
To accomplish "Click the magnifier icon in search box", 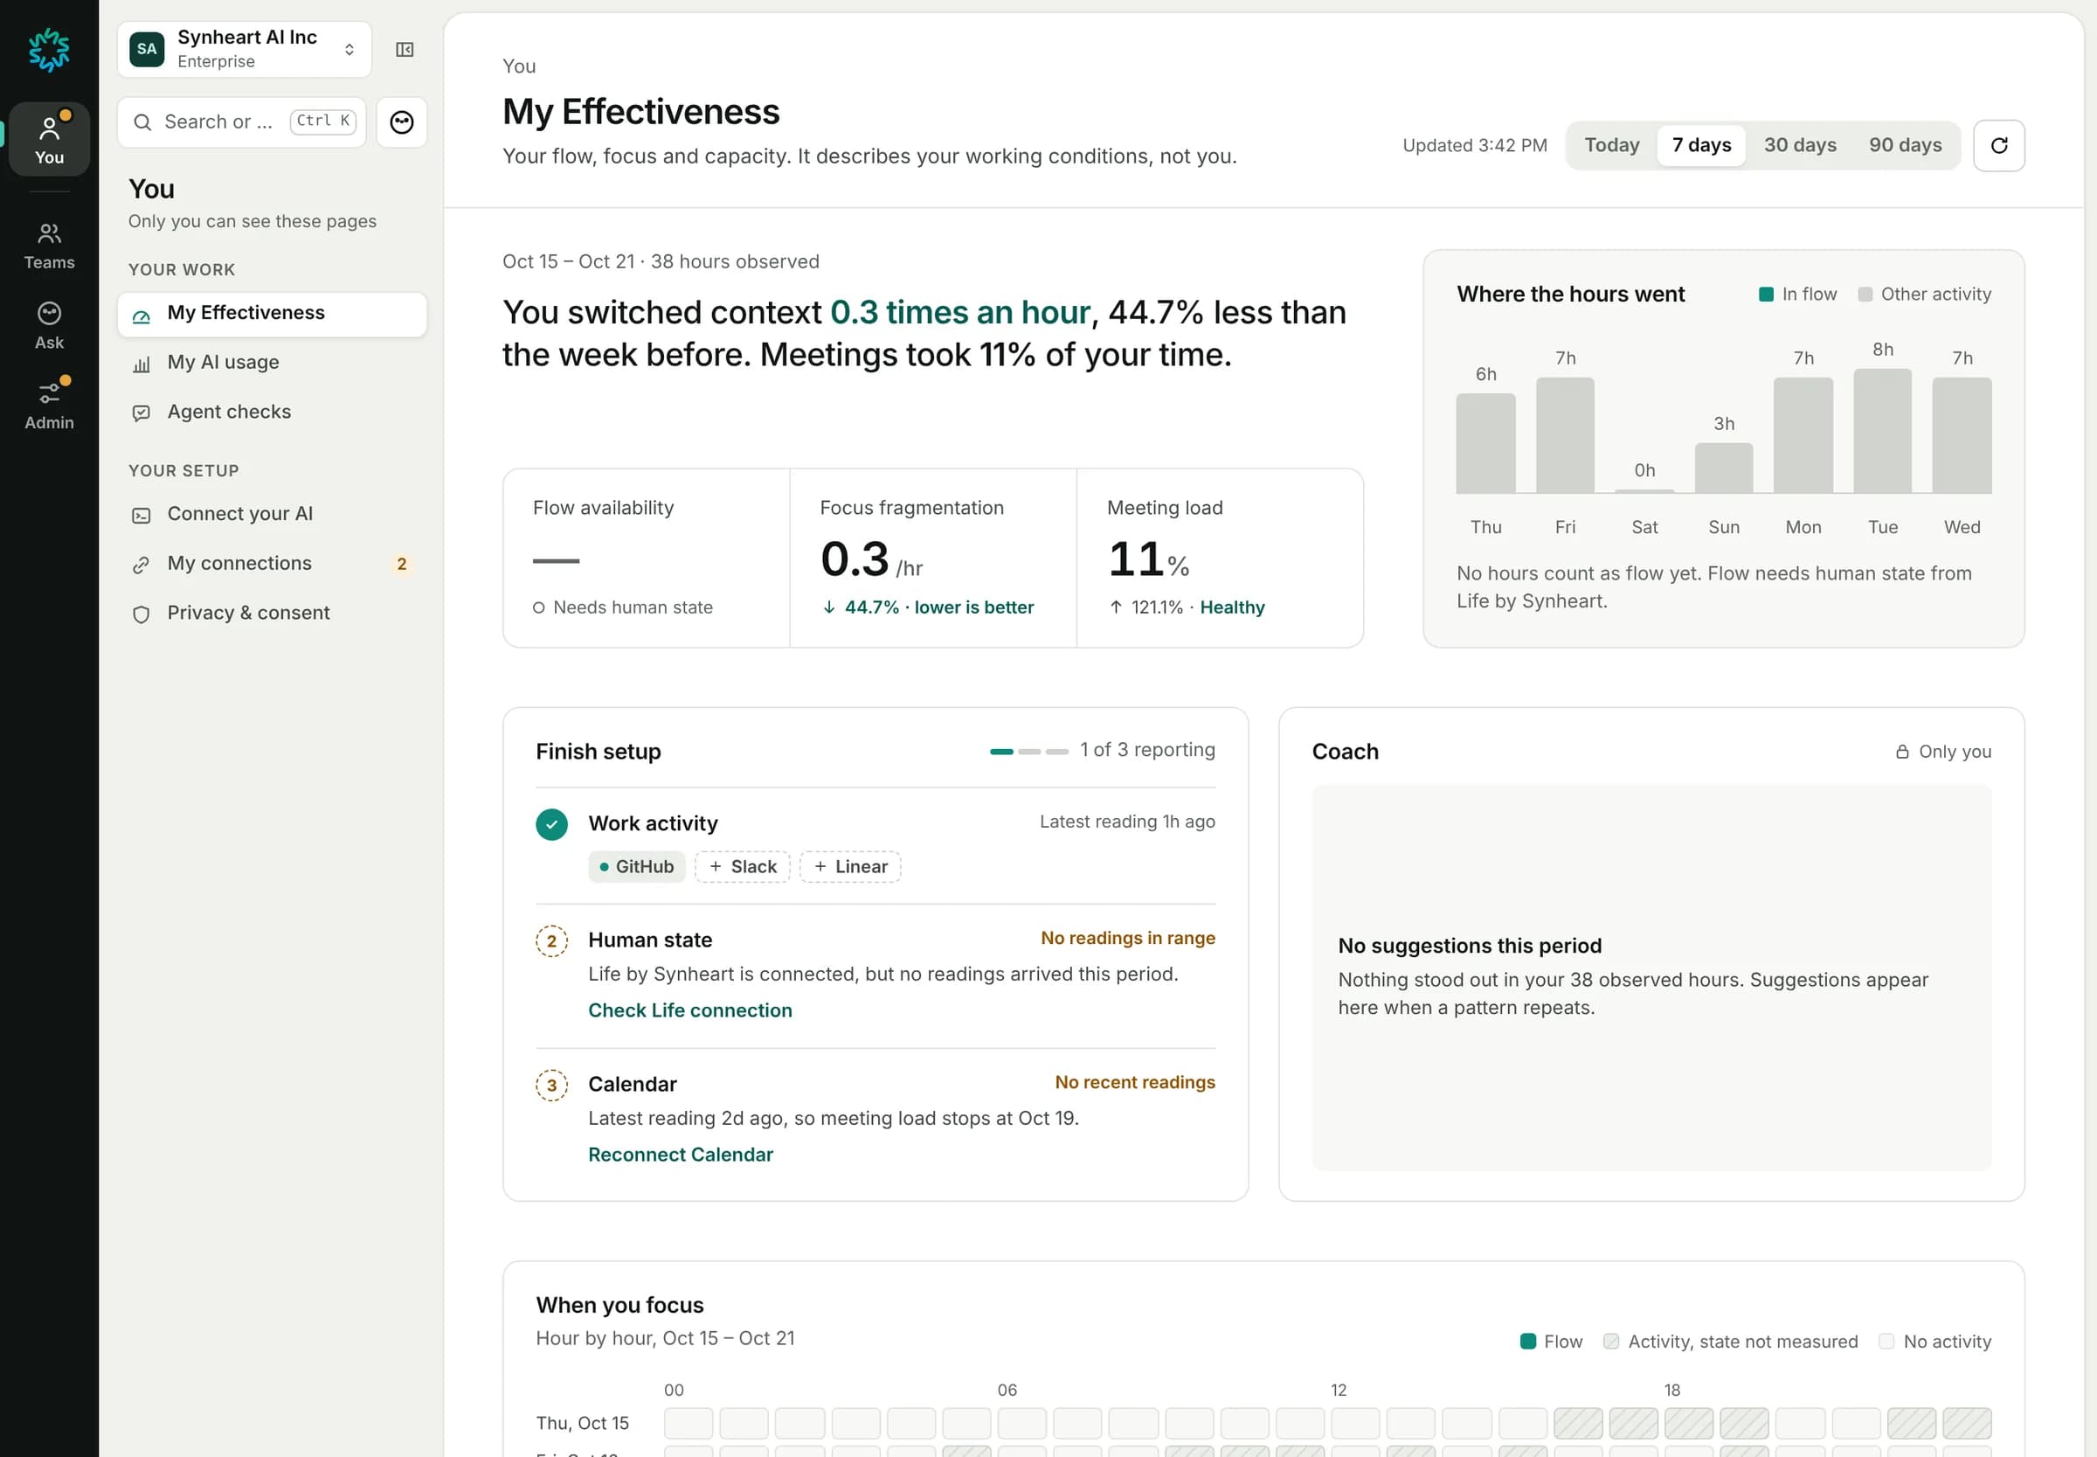I will (x=142, y=121).
